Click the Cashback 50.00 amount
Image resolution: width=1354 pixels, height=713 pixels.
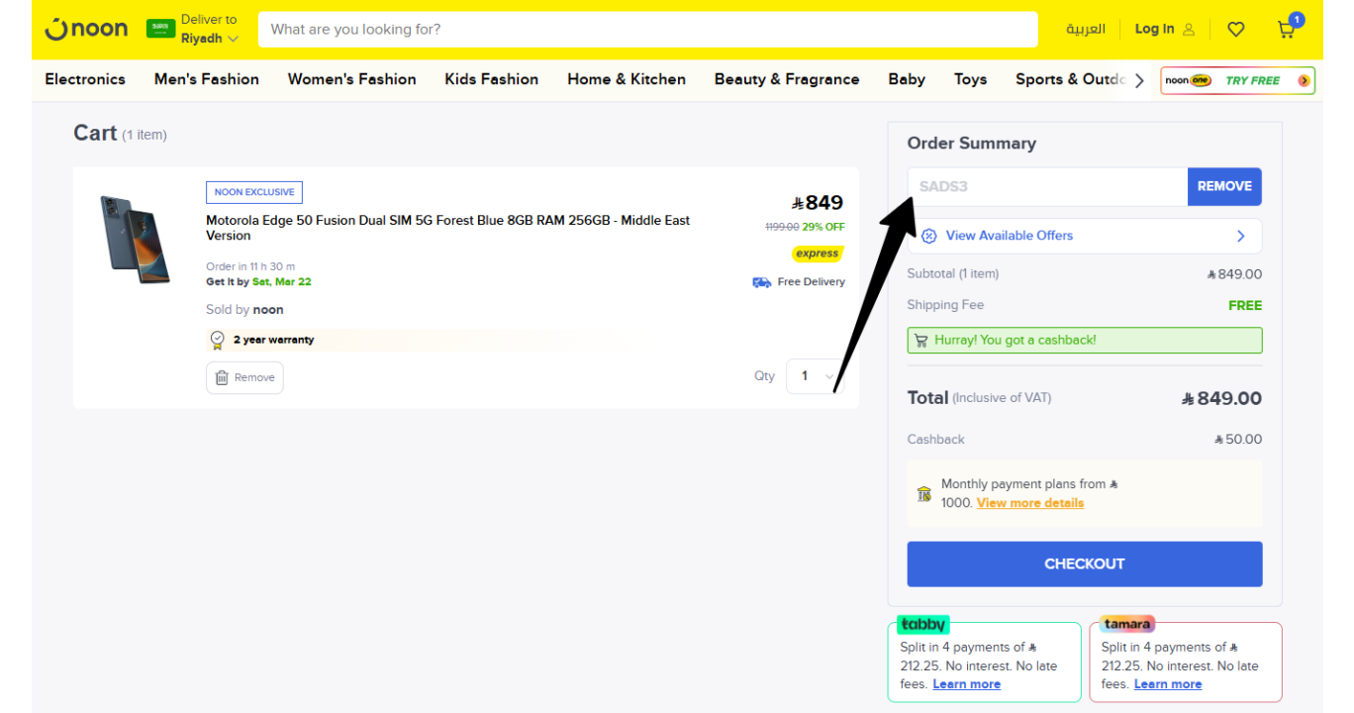click(x=1238, y=440)
